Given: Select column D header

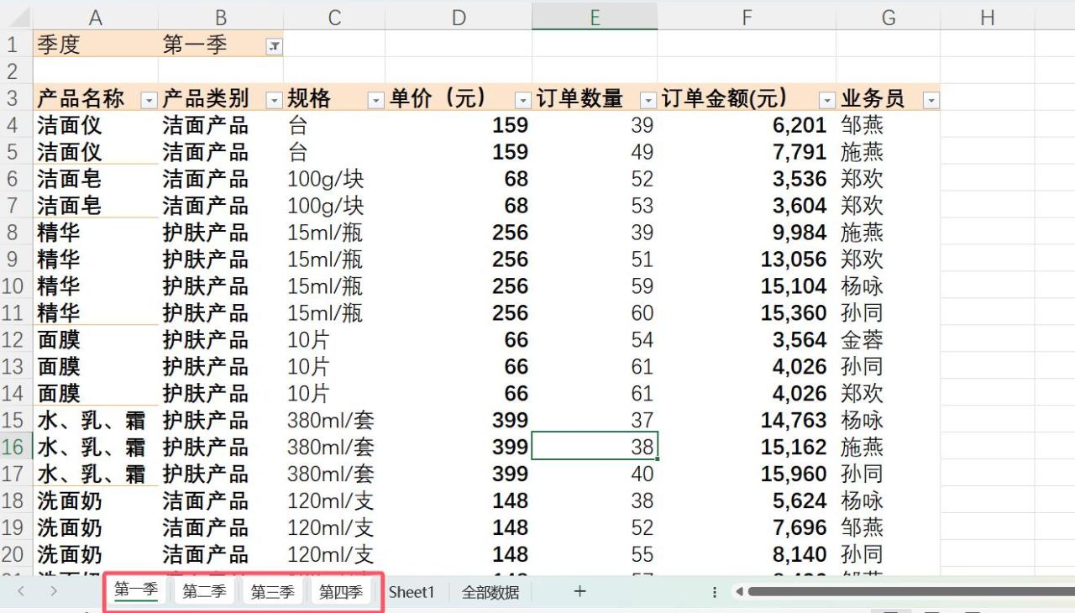Looking at the screenshot, I should coord(459,17).
